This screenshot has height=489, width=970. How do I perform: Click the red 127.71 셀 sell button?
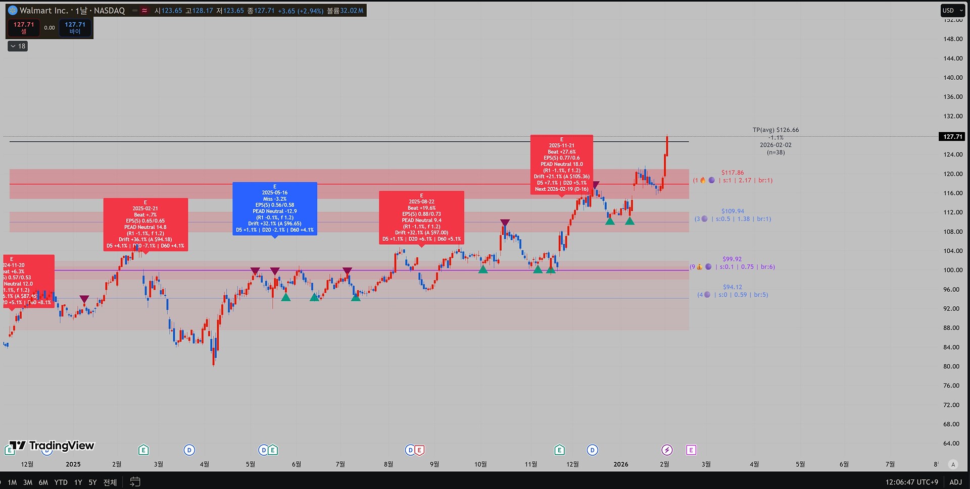pyautogui.click(x=24, y=28)
